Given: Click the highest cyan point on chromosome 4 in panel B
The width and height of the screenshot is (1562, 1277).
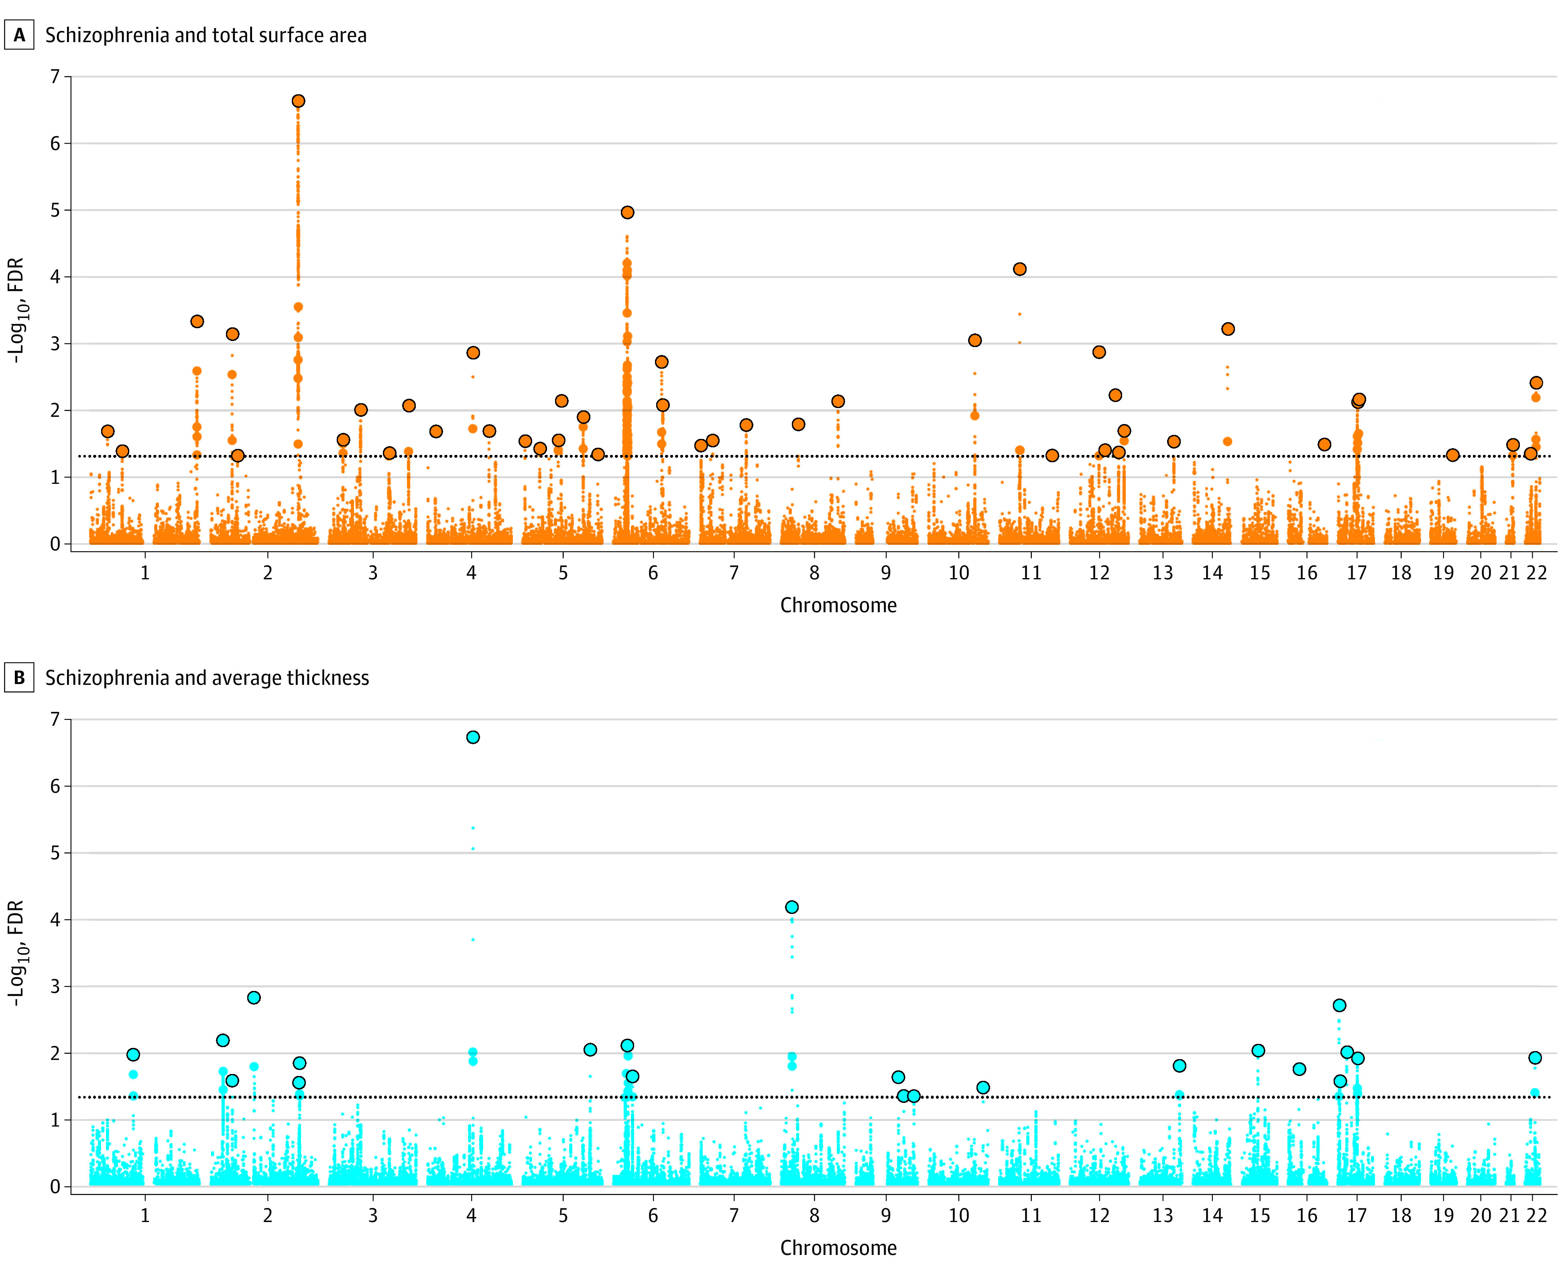Looking at the screenshot, I should coord(472,737).
